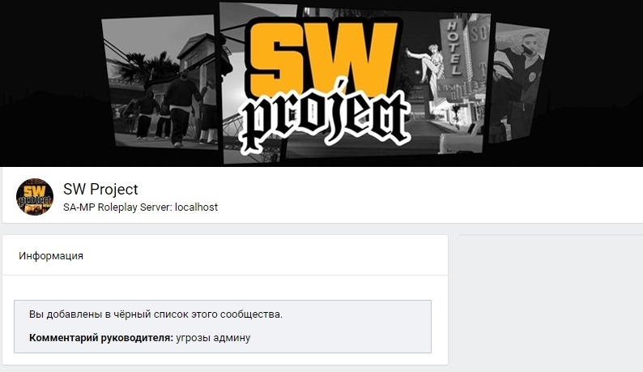Click the empty right sidebar block
Screen dimensions: 643x372
(x=551, y=303)
